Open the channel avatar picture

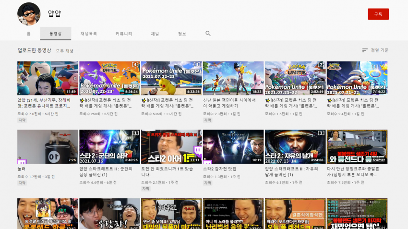pos(29,14)
